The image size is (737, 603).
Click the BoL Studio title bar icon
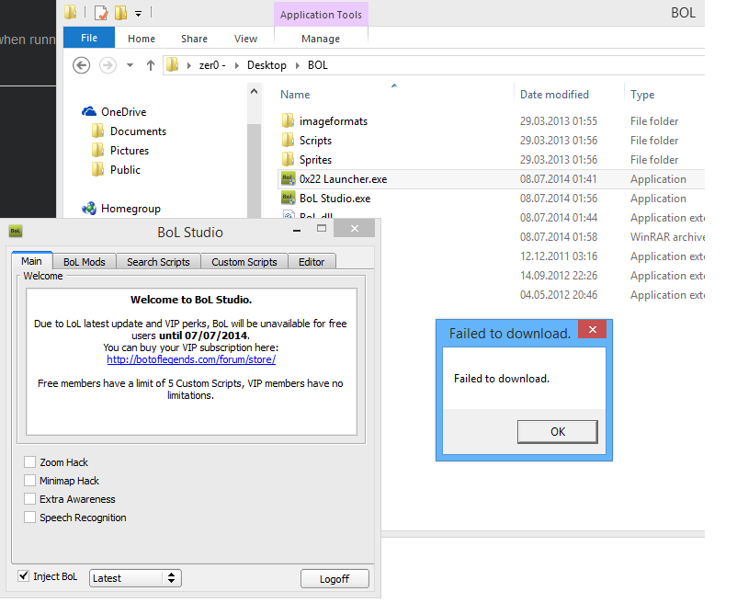pyautogui.click(x=16, y=232)
